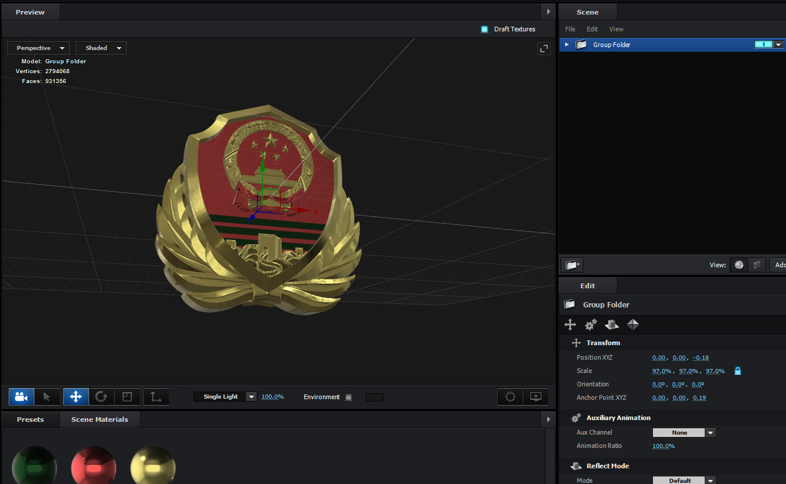
Task: Open the Reflect Mode Default dropdown
Action: point(684,481)
